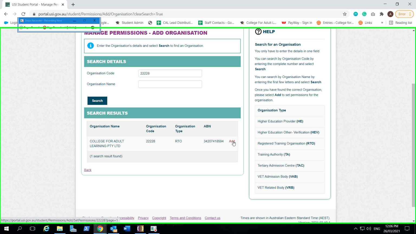Open the Chrome profile avatar
This screenshot has height=234, width=416.
[390, 14]
